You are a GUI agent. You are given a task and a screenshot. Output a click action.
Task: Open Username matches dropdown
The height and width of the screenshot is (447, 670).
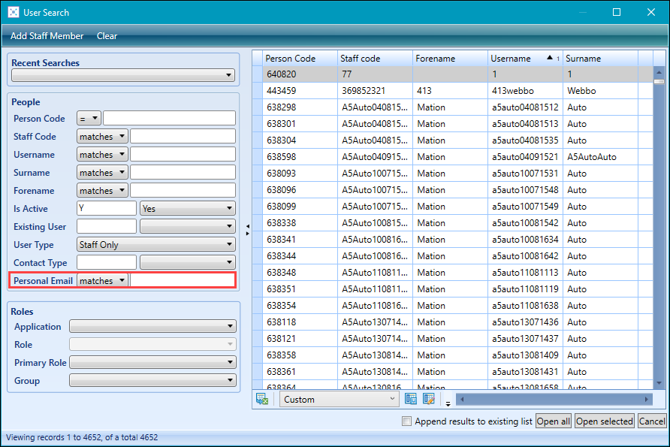click(x=102, y=154)
